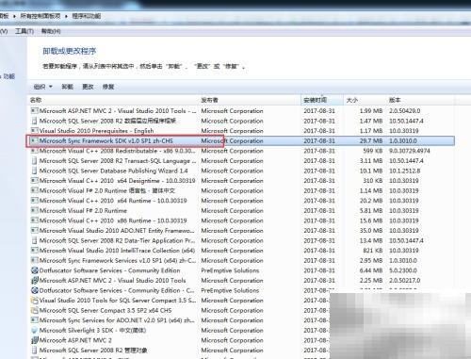The width and height of the screenshot is (471, 359).
Task: Click the icon of ASP.NET MVC 2 Tools version 2.0.50217.0
Action: pyautogui.click(x=35, y=281)
